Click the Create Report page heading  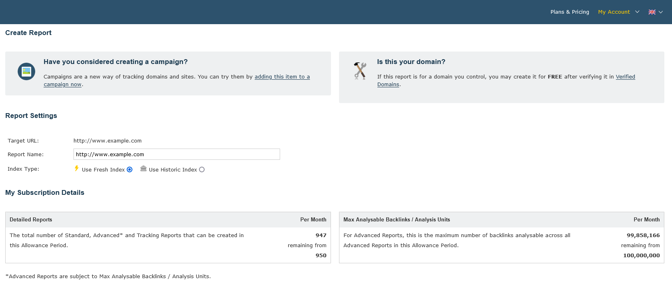coord(28,33)
